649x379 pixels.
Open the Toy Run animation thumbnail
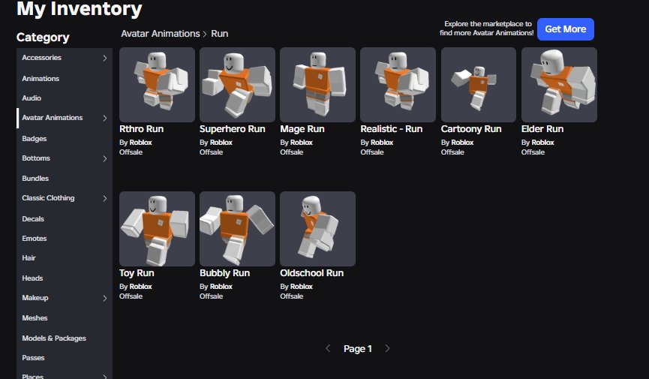pyautogui.click(x=157, y=229)
